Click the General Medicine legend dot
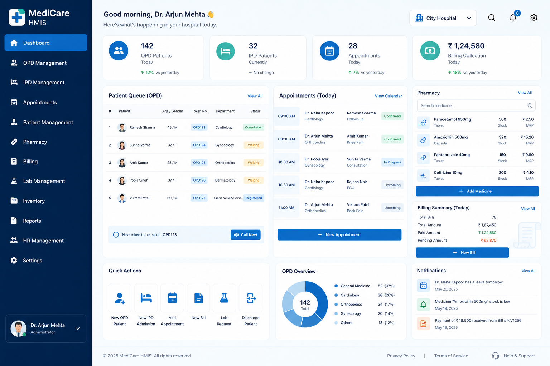Screen dimensions: 550x366 [336, 286]
